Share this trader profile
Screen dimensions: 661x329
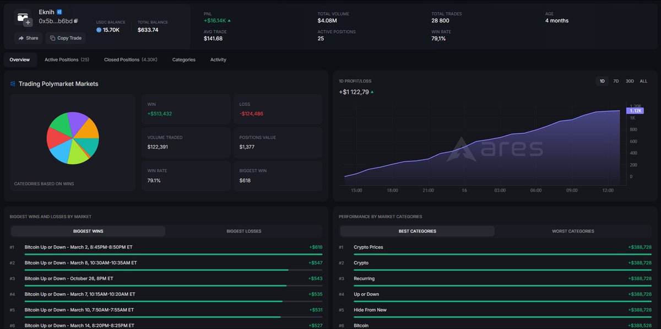pos(28,38)
